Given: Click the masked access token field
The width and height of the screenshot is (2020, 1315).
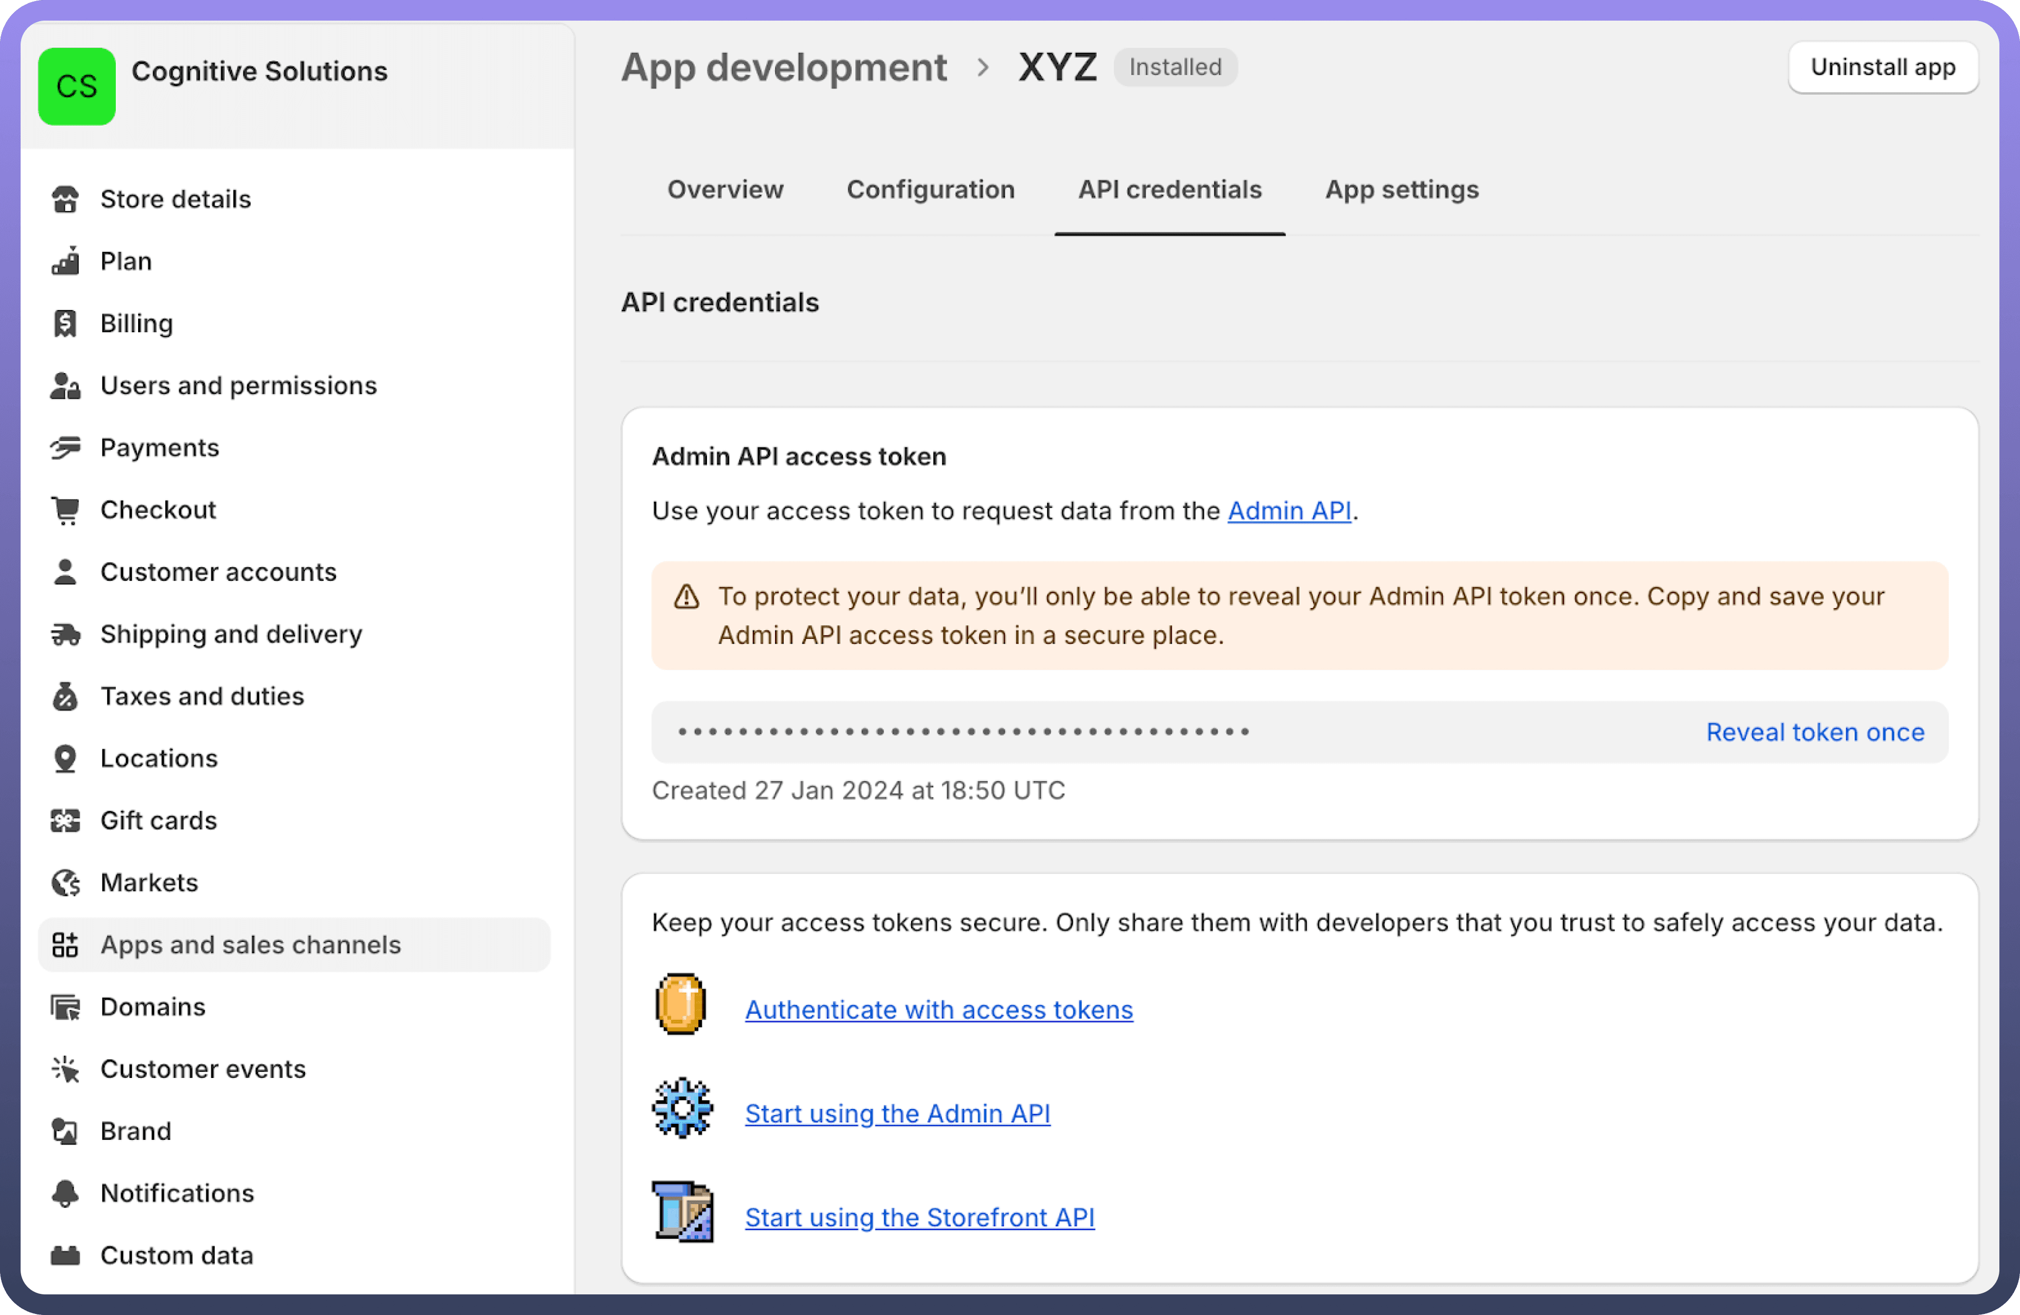Looking at the screenshot, I should [x=963, y=732].
